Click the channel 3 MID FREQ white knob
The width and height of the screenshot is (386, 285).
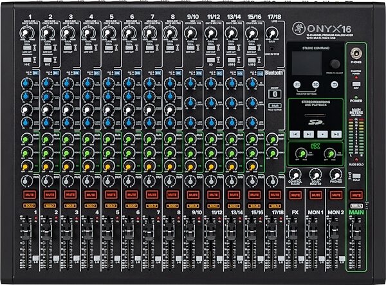pos(68,109)
